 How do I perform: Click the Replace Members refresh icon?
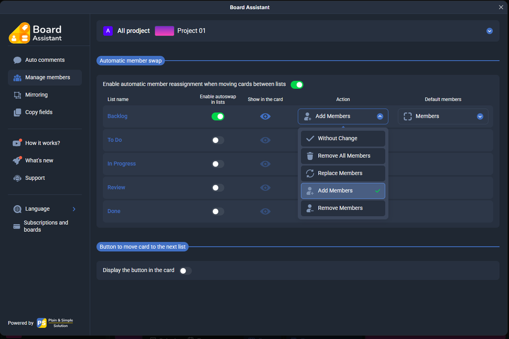click(x=310, y=174)
